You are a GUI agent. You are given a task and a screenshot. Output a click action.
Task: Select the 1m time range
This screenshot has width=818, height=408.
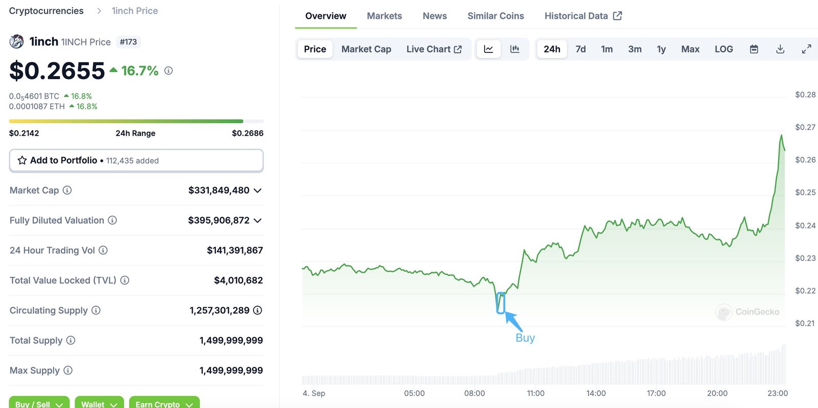click(x=607, y=49)
